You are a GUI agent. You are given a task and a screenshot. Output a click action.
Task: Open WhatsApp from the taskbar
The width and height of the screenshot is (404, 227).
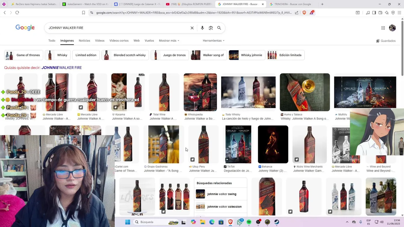pos(240,222)
